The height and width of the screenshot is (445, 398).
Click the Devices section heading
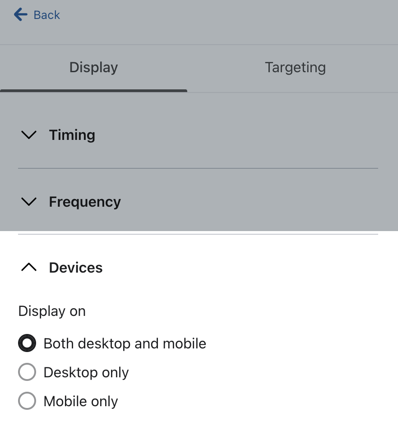point(76,268)
